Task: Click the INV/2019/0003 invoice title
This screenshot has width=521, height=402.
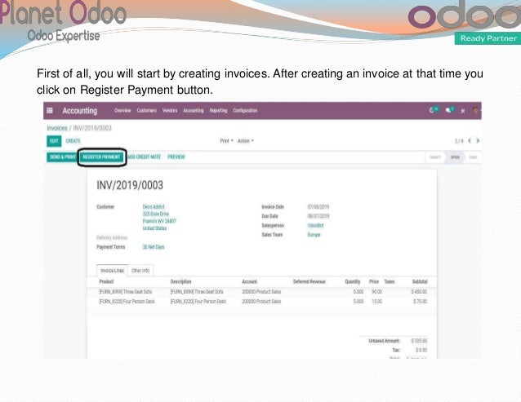Action: [130, 185]
